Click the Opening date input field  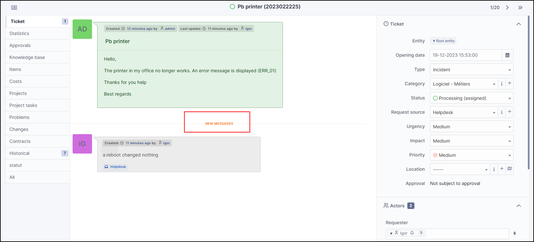click(x=465, y=55)
